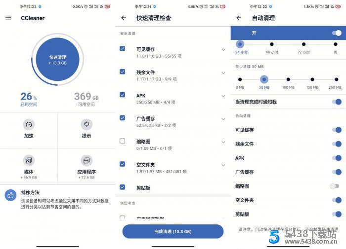Image resolution: width=346 pixels, height=249 pixels.
Task: Set minimum clean size to 150 MB
Action: pos(312,79)
